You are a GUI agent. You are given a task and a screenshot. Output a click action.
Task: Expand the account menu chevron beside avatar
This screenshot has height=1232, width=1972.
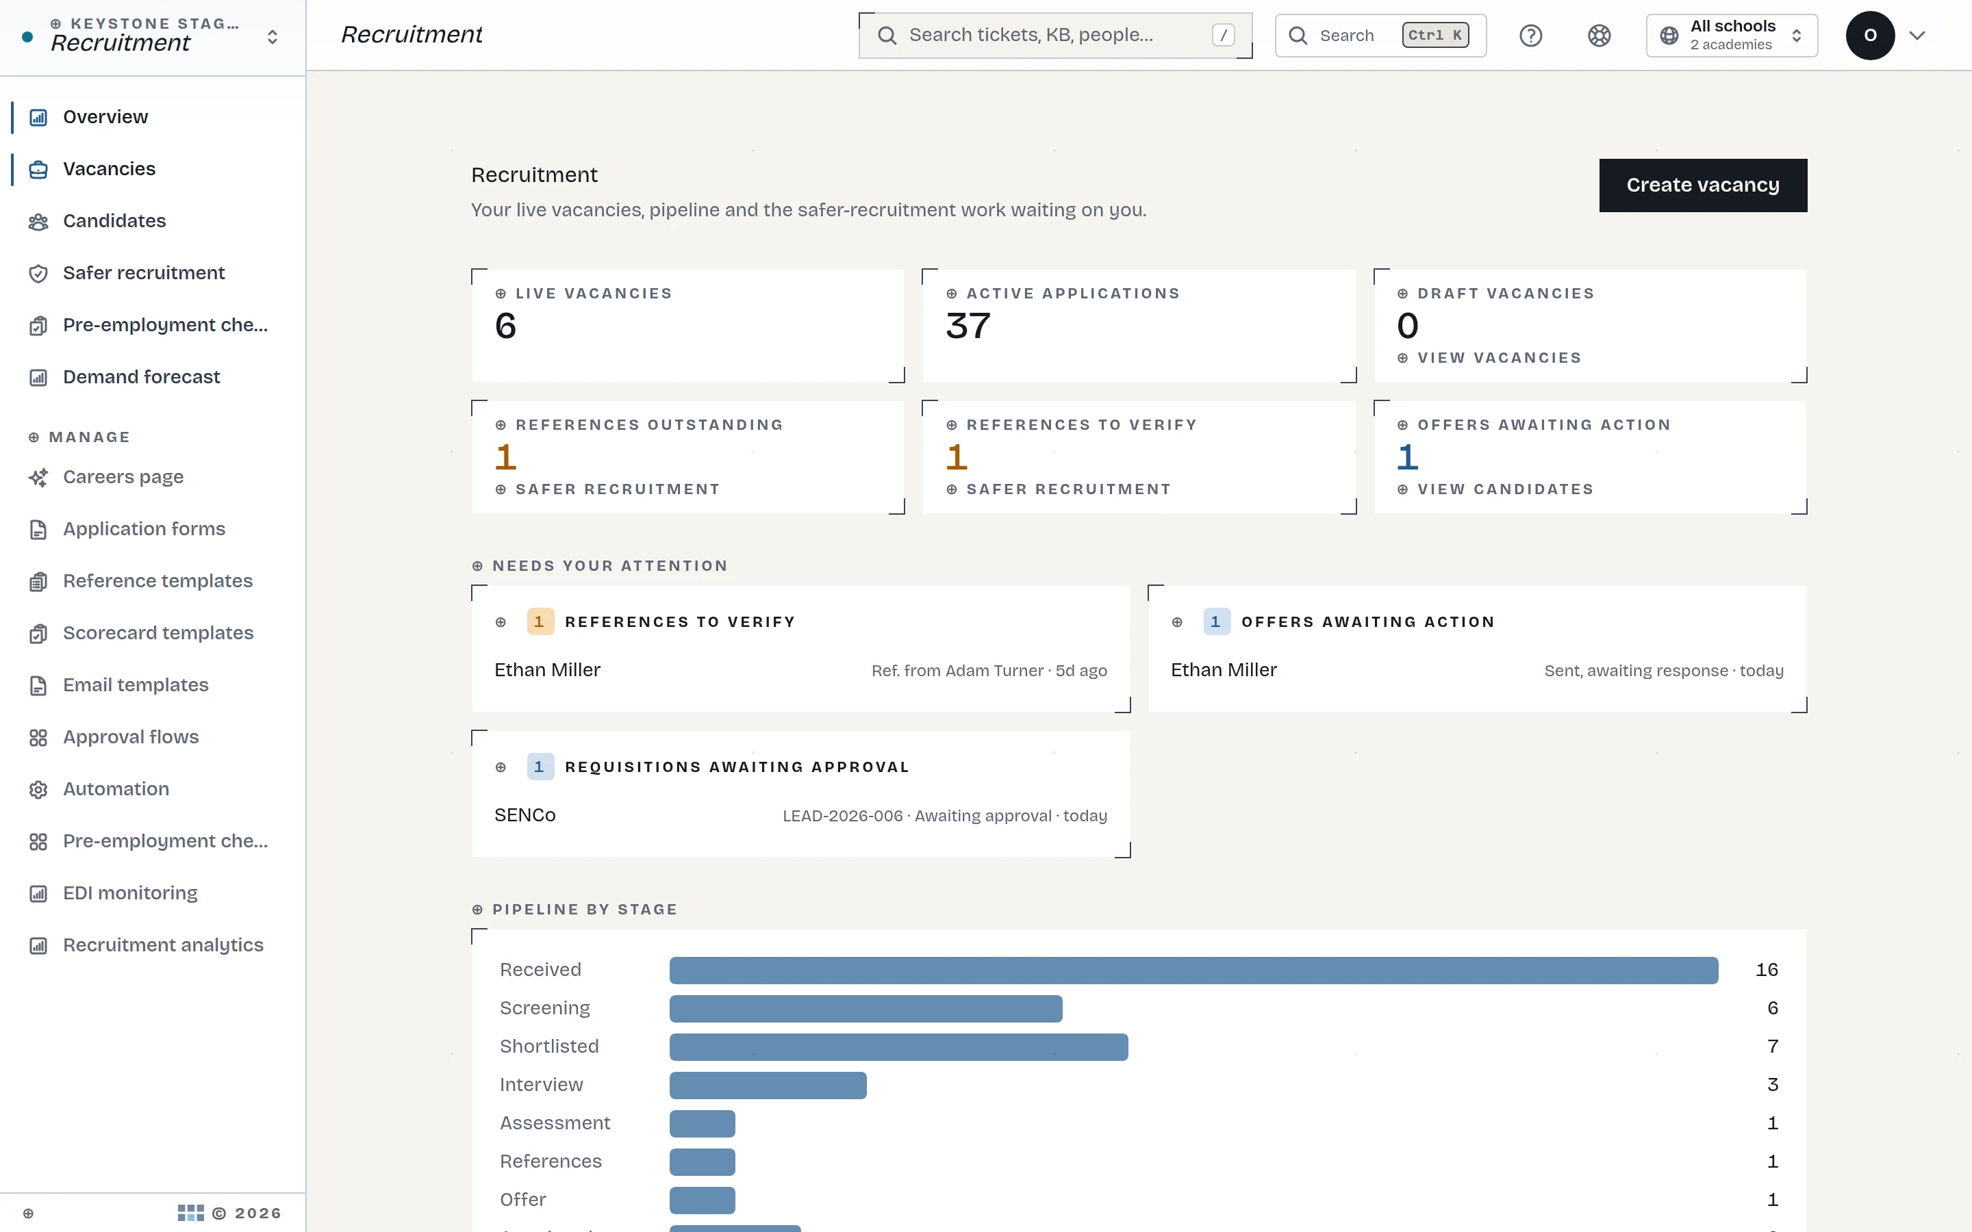(x=1917, y=36)
